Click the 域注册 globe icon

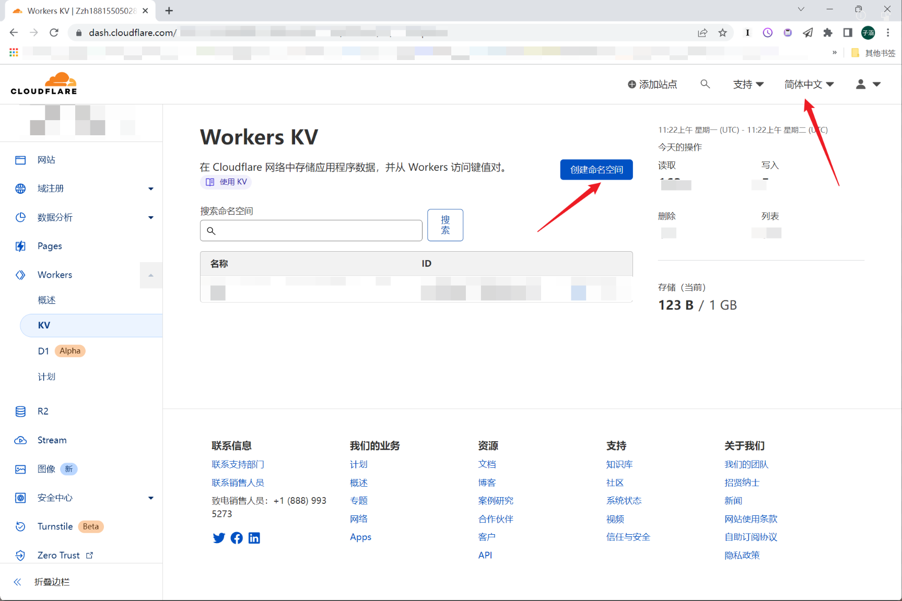20,188
